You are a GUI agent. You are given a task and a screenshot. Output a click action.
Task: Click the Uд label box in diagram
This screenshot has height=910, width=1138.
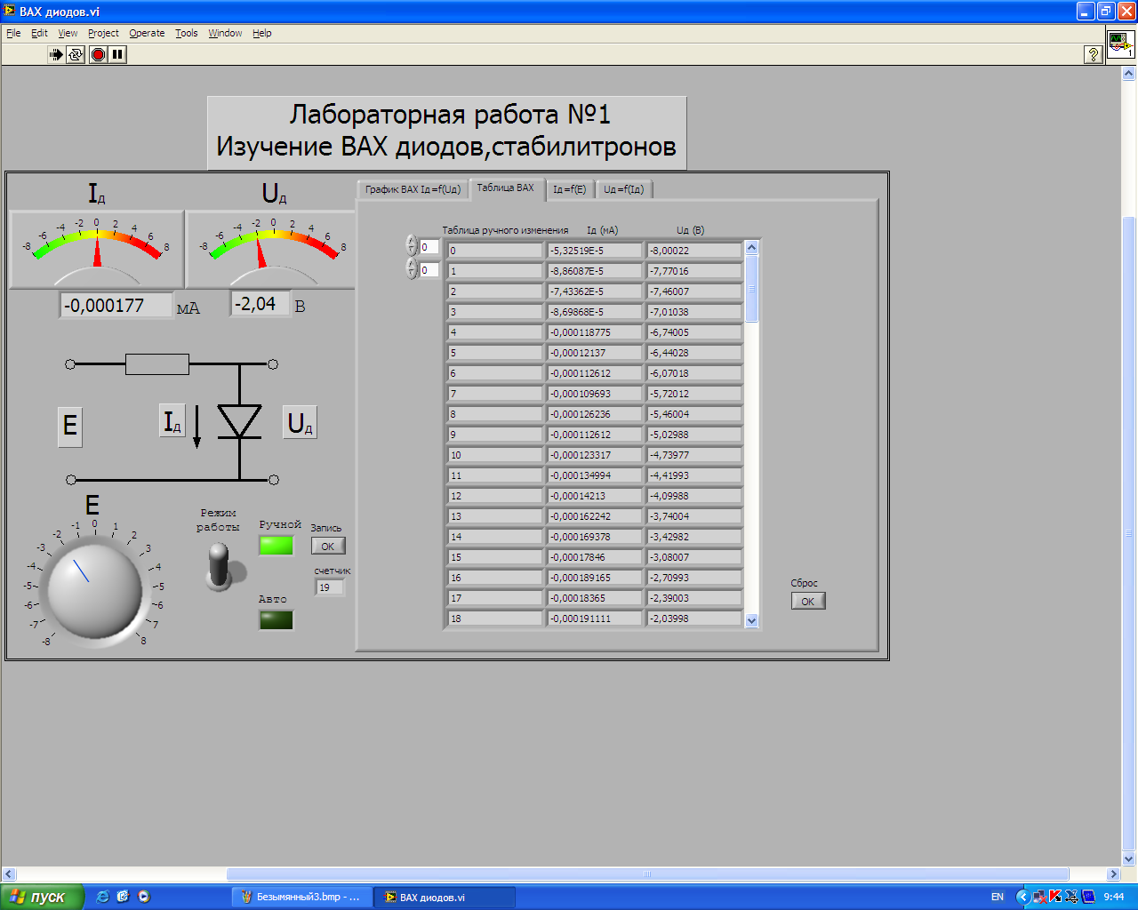pyautogui.click(x=301, y=423)
